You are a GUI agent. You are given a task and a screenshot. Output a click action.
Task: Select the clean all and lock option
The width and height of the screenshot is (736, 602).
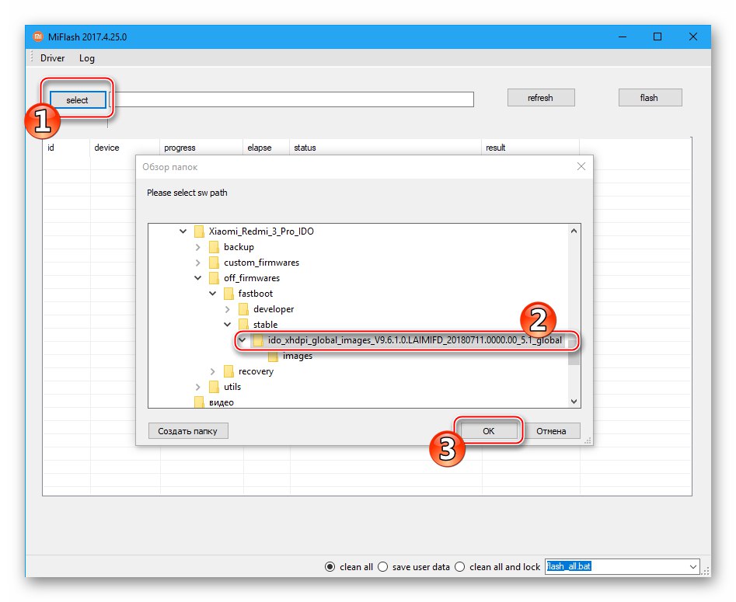click(460, 567)
